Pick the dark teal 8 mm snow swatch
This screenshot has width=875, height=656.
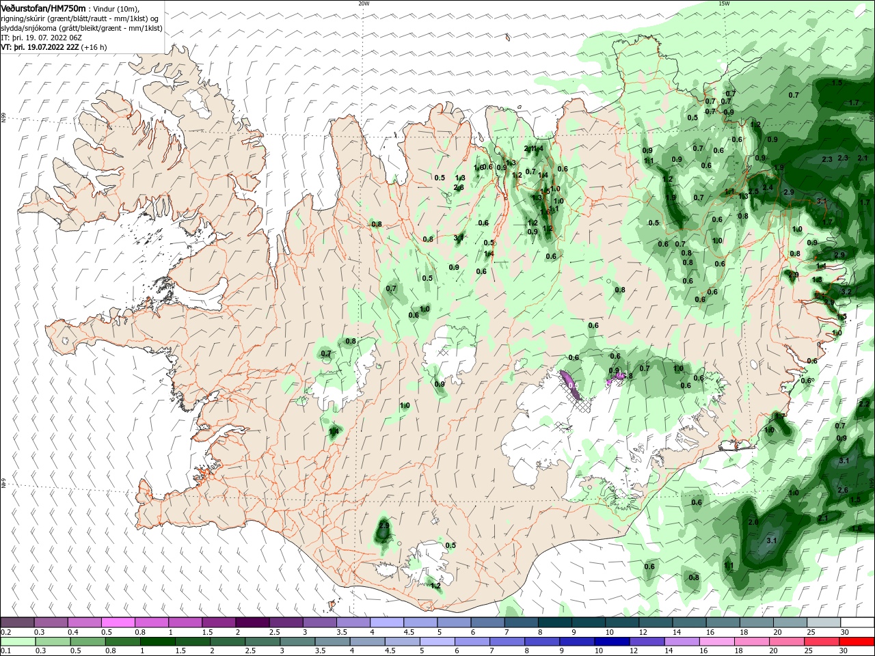pyautogui.click(x=555, y=622)
